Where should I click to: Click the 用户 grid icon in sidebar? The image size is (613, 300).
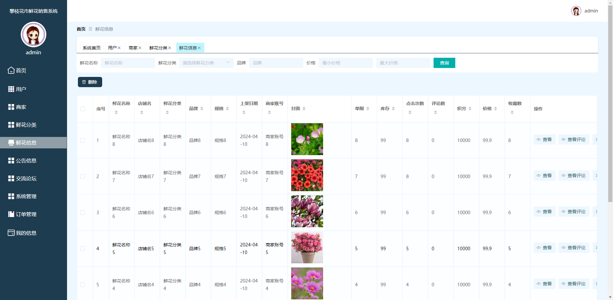[x=11, y=89]
